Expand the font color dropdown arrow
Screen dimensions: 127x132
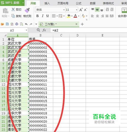79,16
